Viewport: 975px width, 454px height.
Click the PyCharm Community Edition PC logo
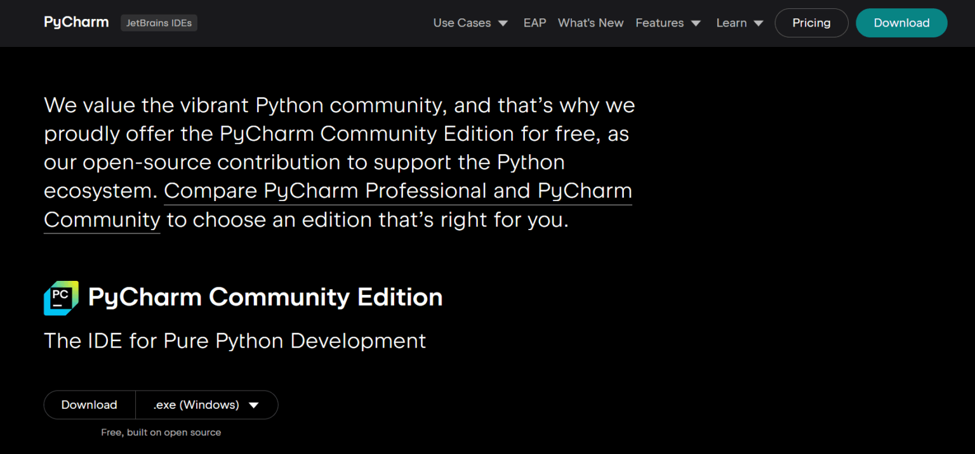60,297
